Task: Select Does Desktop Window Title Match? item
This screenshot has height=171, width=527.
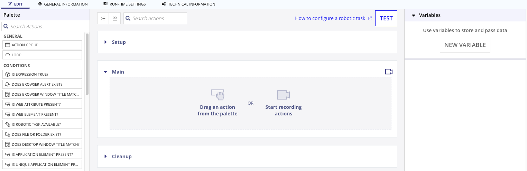Action: click(42, 144)
